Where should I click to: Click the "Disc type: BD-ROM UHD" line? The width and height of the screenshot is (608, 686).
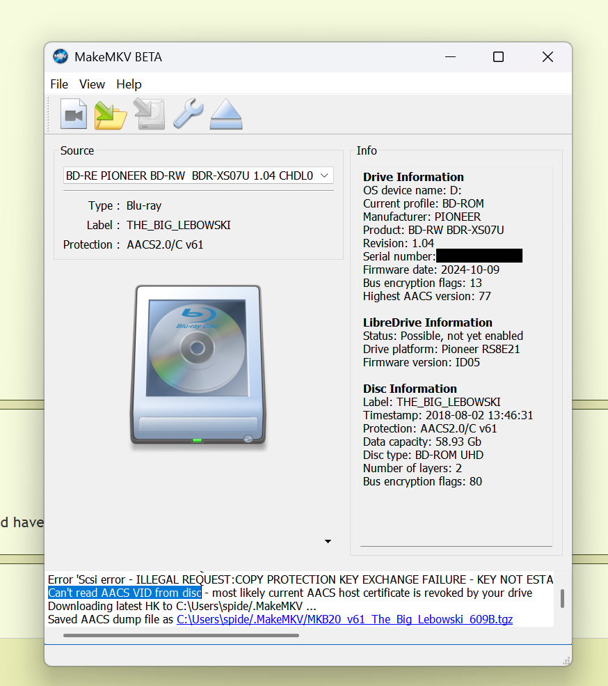(423, 455)
